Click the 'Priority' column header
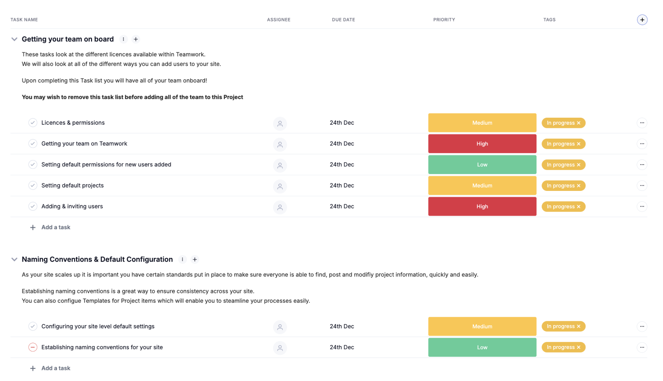663x381 pixels. (444, 20)
